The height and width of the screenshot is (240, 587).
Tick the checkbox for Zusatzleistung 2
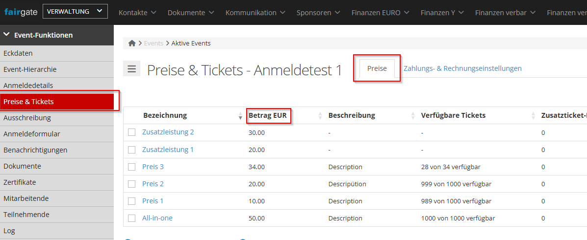click(131, 132)
